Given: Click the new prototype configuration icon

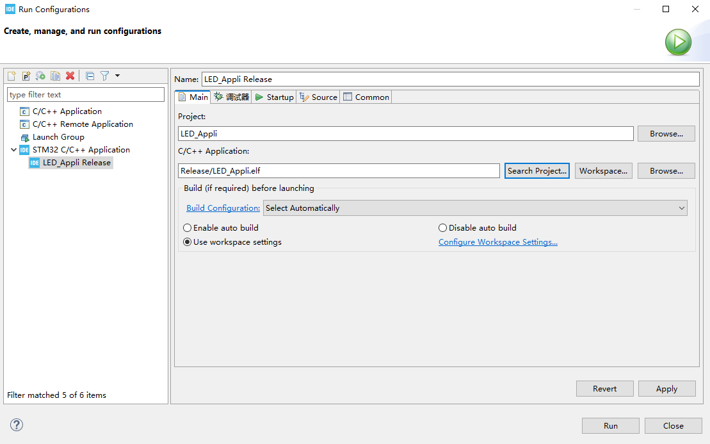Looking at the screenshot, I should 26,76.
